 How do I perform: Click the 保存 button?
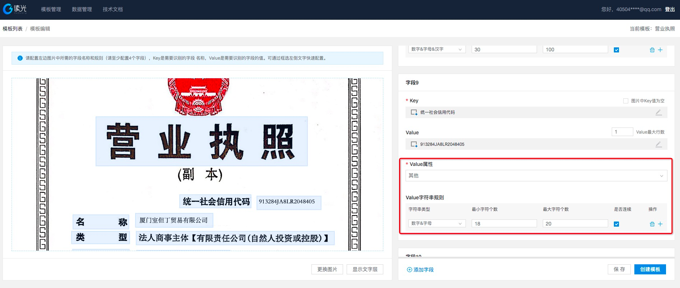point(619,269)
